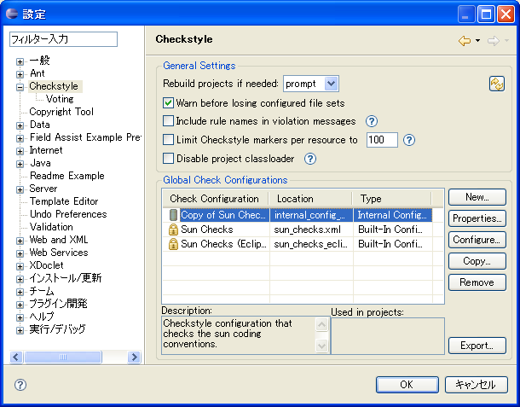Click the Configure... button

point(477,240)
